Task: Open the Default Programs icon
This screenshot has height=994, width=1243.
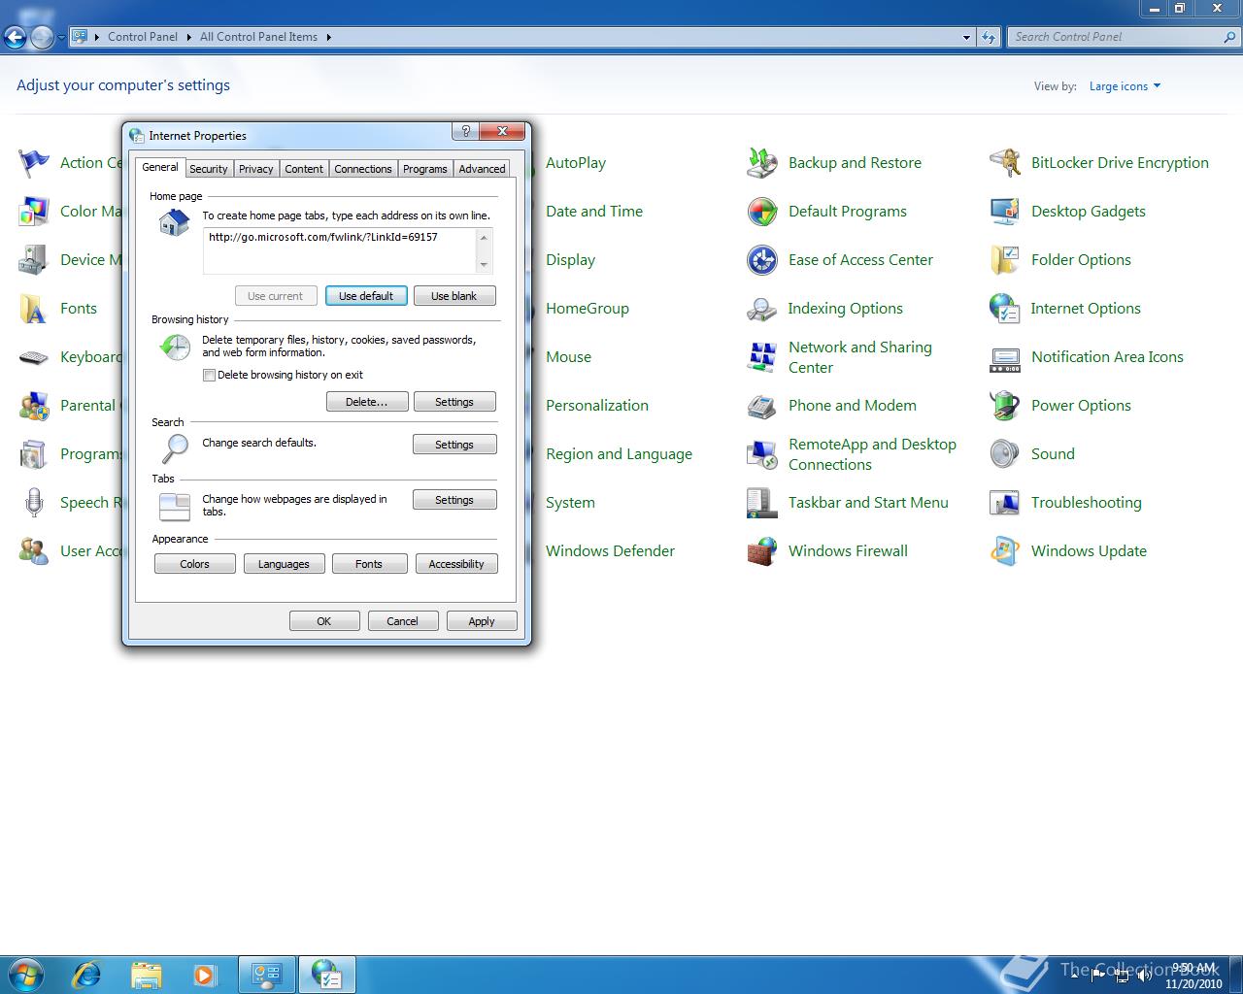Action: 762,212
